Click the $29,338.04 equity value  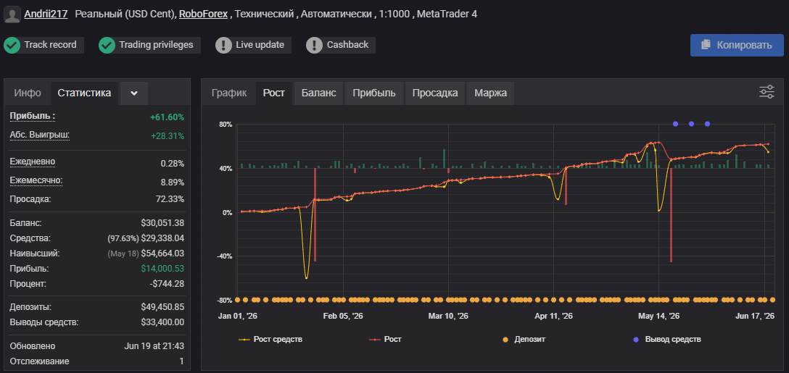coord(162,238)
